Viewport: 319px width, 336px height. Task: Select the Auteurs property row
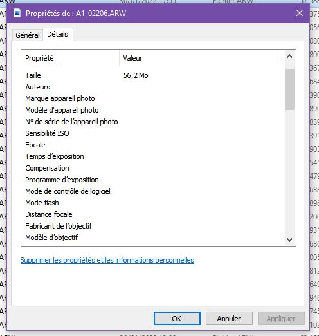pos(153,87)
